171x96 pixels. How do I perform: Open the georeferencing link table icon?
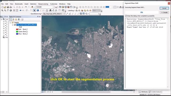pos(84,14)
